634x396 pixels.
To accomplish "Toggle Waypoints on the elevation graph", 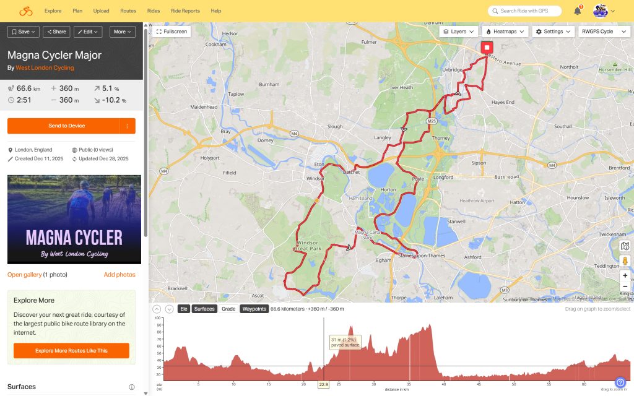I will [254, 309].
